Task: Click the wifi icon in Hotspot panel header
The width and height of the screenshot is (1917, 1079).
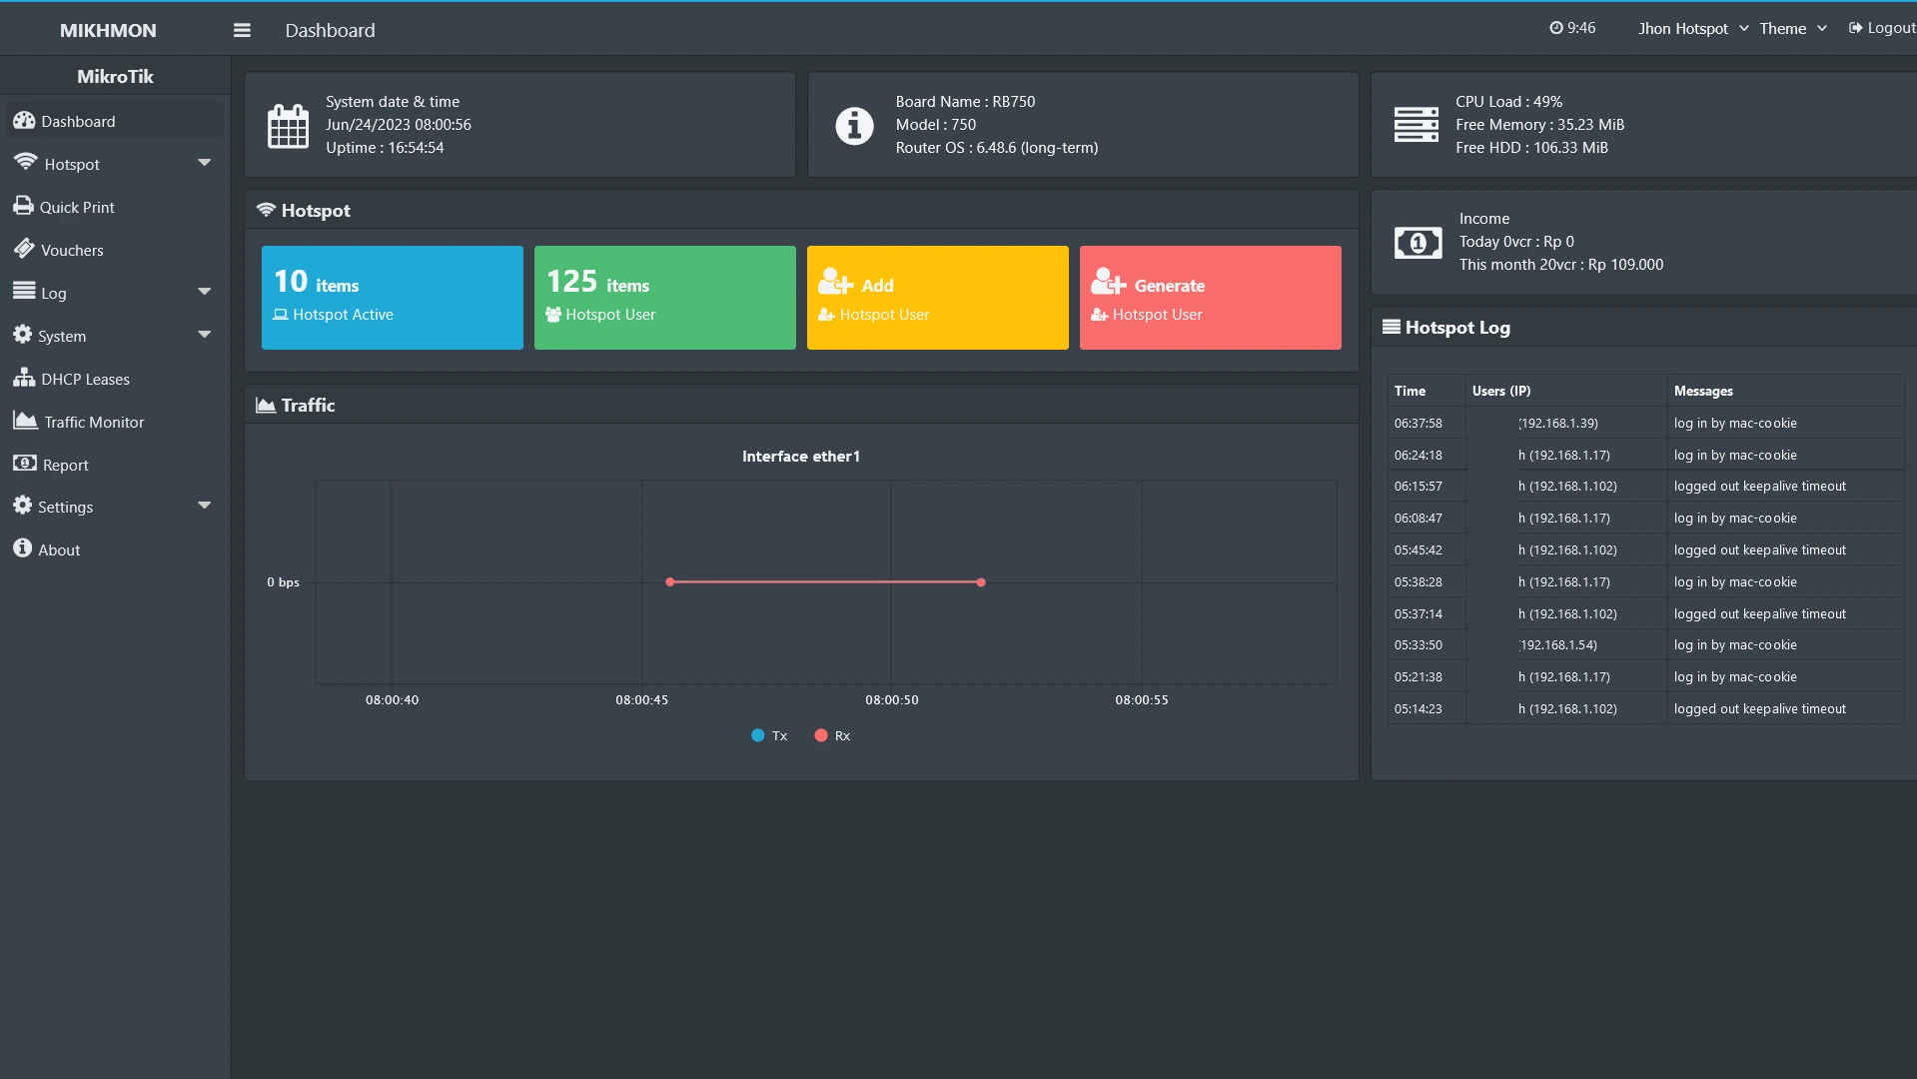Action: pos(266,210)
